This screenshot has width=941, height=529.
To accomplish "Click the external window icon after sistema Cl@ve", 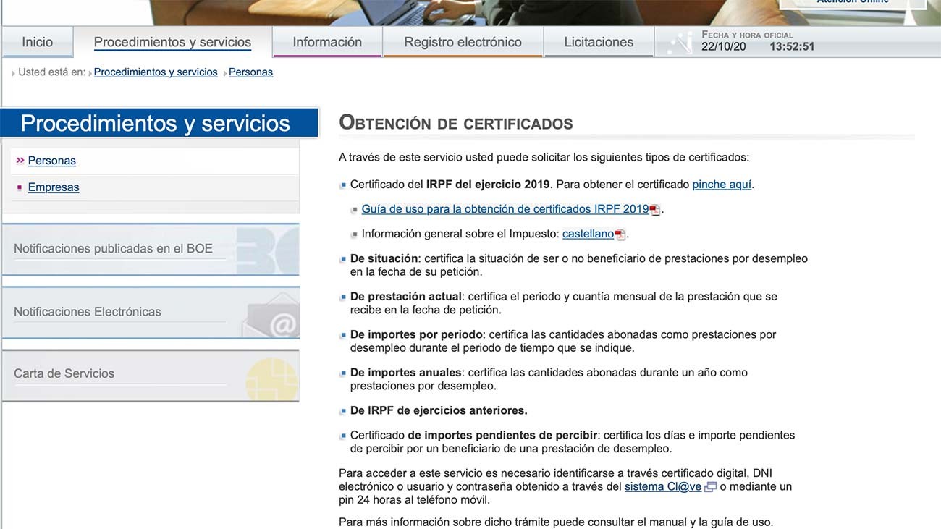I will point(710,488).
